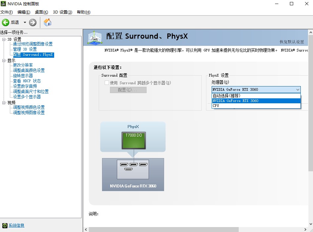The height and width of the screenshot is (232, 313).
Task: Open 调整视频颜色设置 page
Action: coord(29,107)
